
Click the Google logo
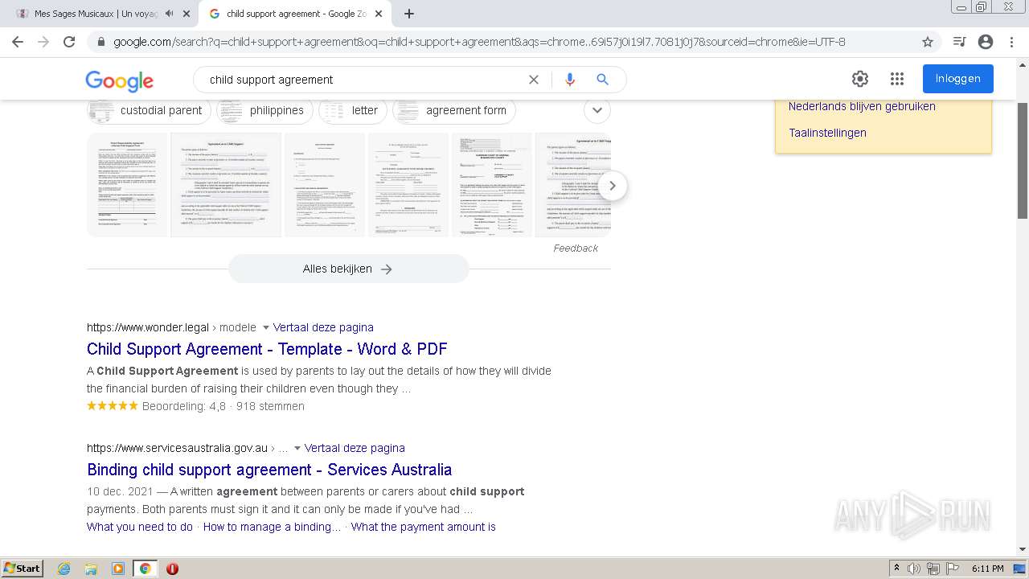click(119, 80)
